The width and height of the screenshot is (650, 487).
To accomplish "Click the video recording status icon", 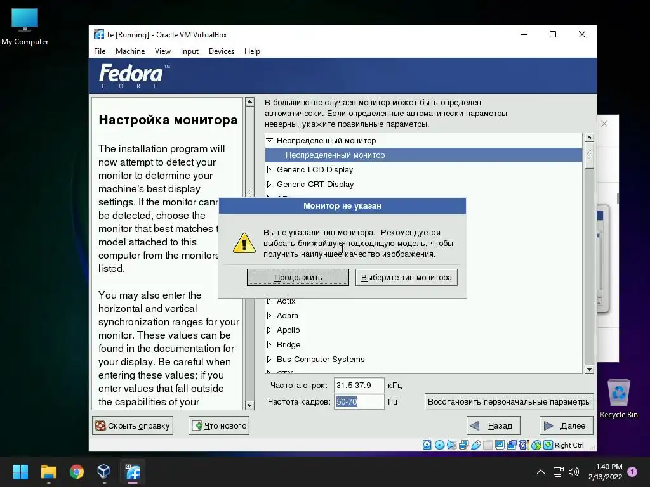I will [x=512, y=445].
